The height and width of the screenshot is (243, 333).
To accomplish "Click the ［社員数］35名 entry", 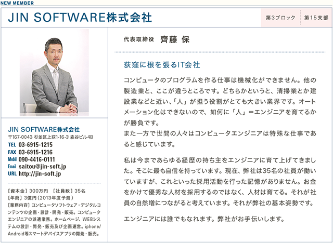I will 69,191.
